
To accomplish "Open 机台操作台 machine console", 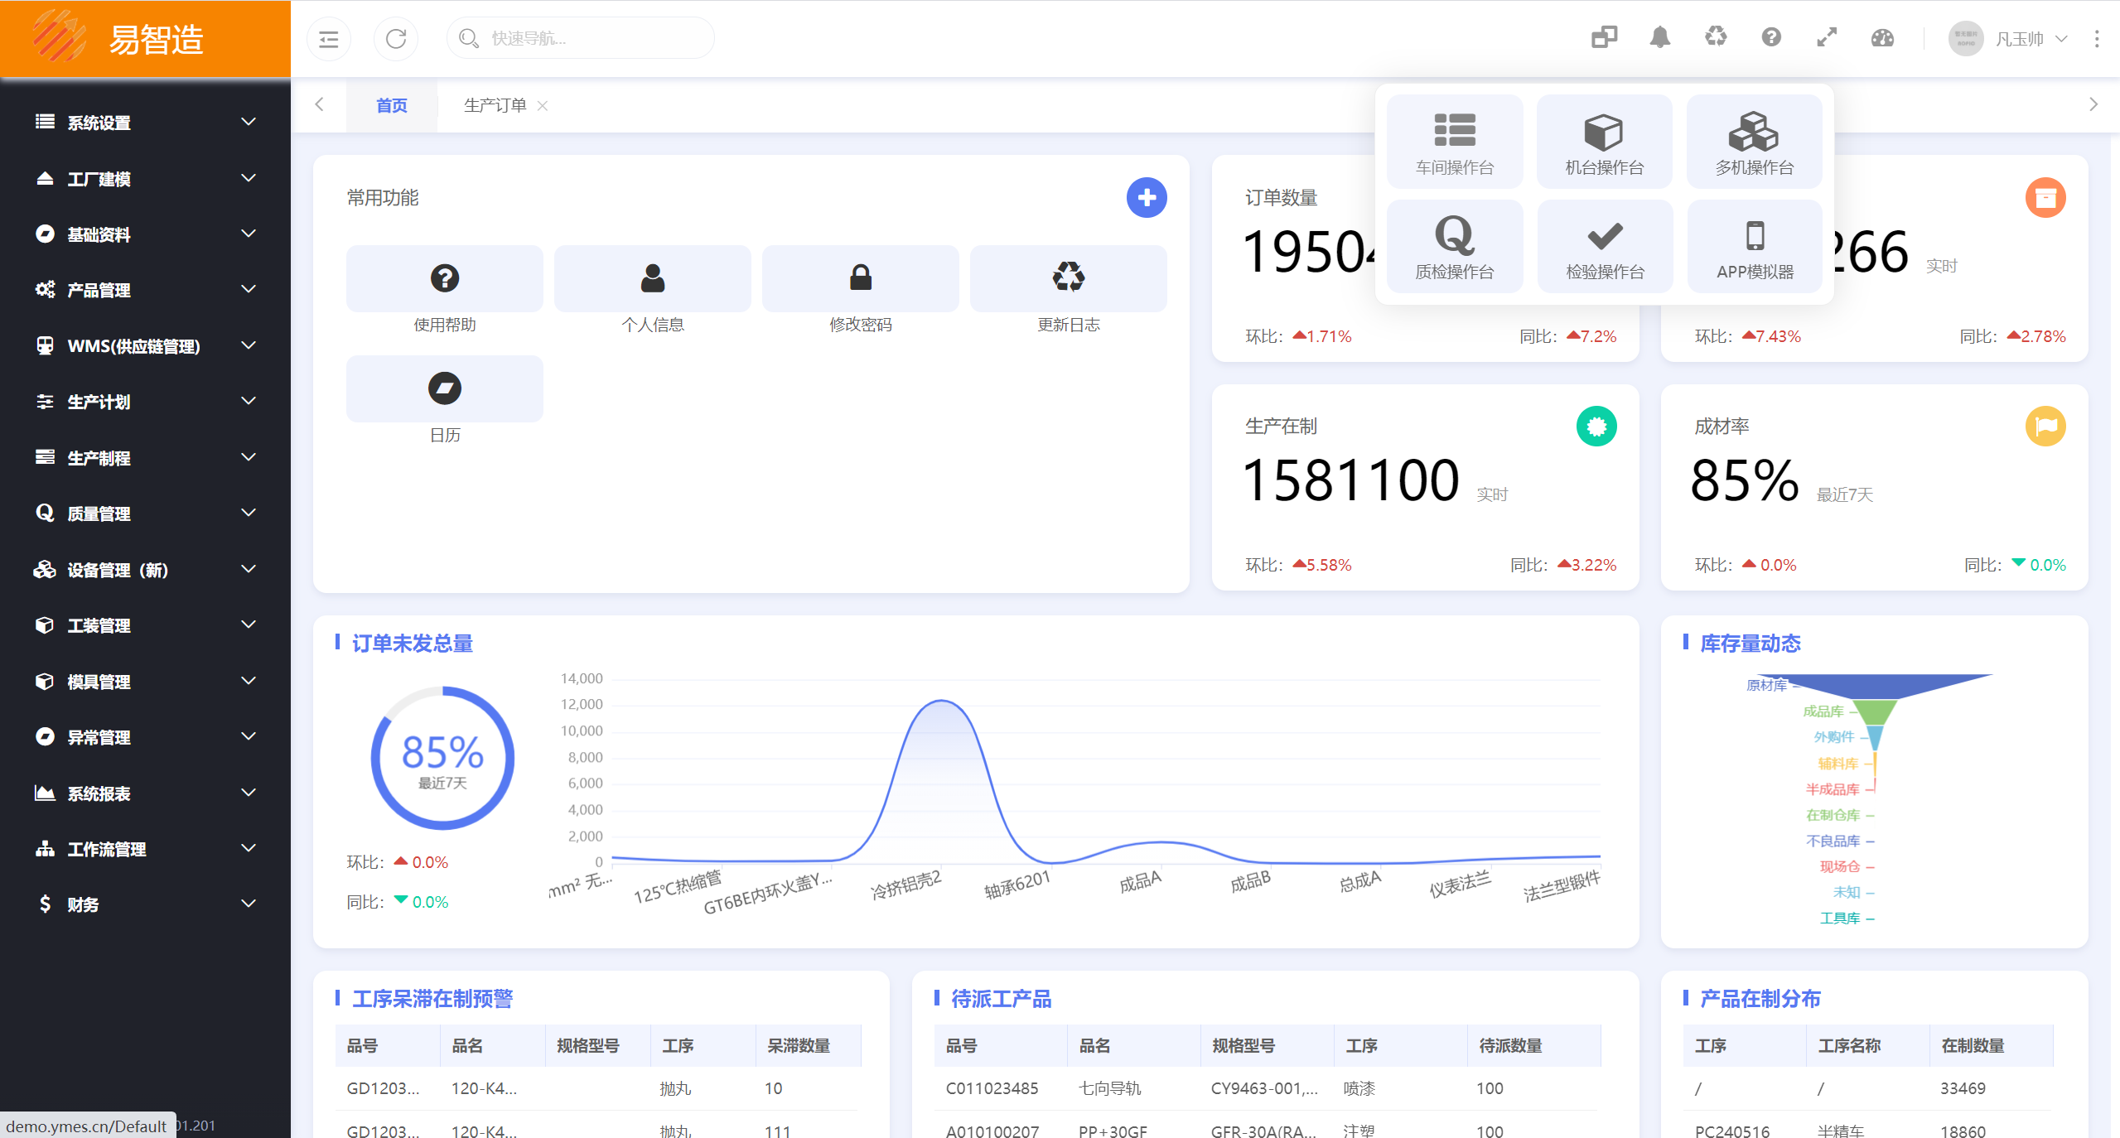I will coord(1605,142).
